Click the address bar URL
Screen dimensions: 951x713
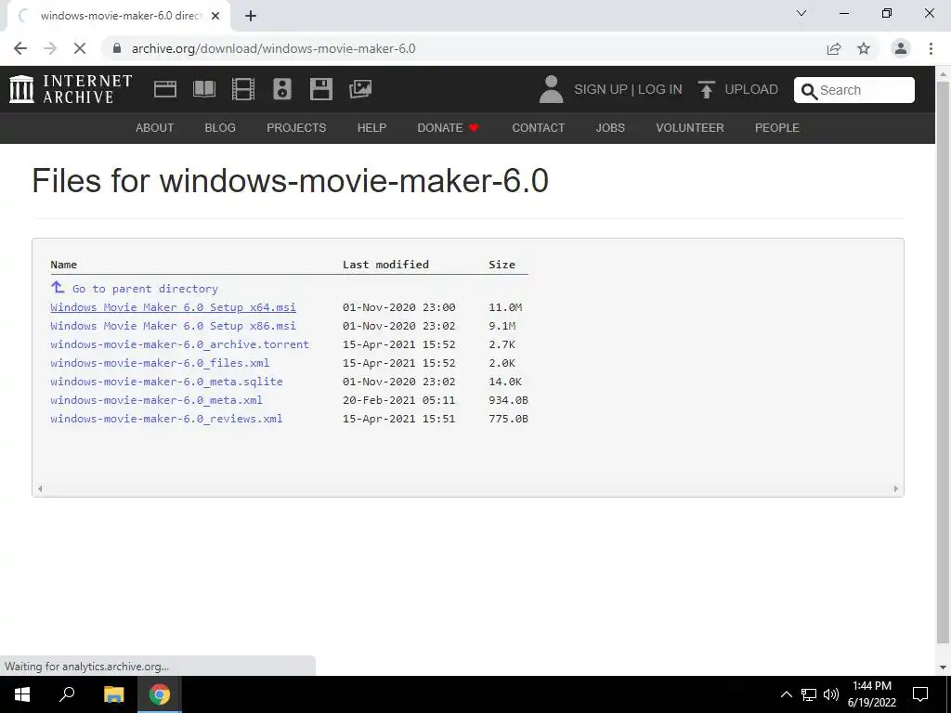coord(274,48)
